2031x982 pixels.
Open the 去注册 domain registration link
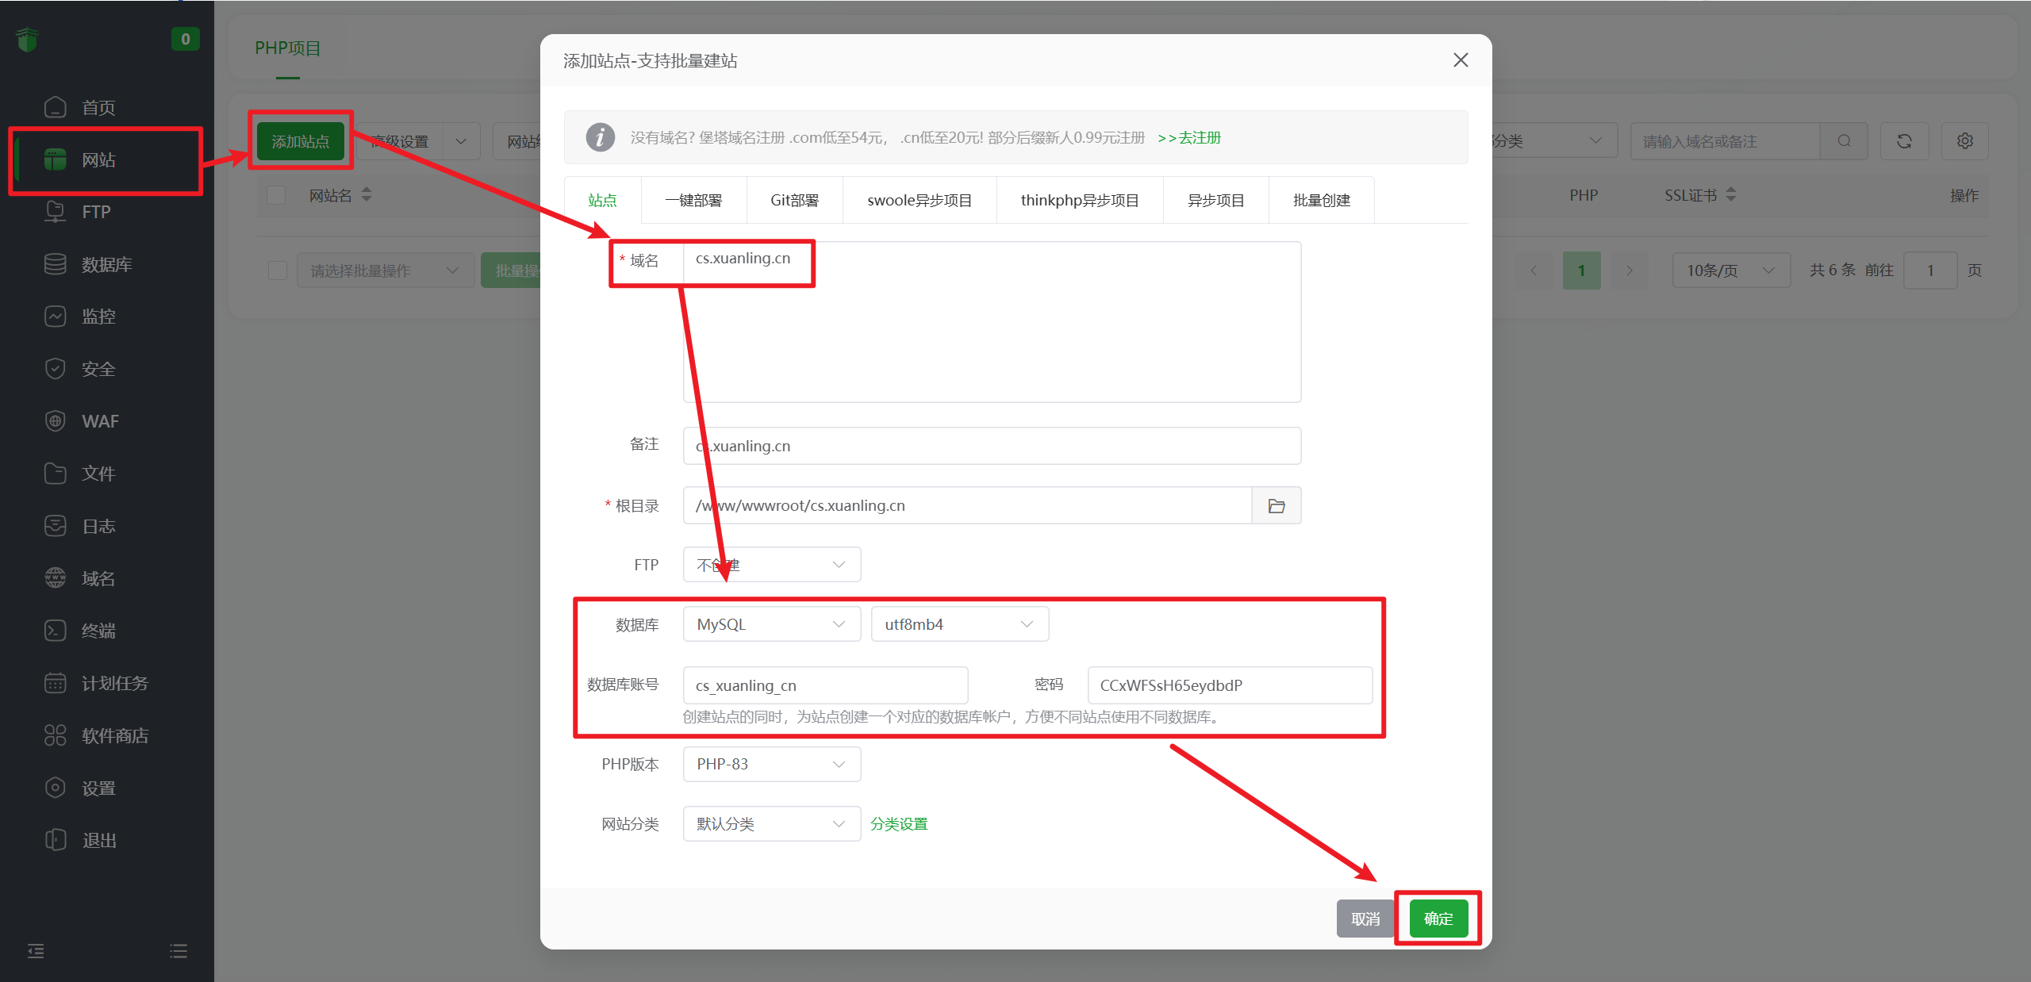pyautogui.click(x=1190, y=136)
